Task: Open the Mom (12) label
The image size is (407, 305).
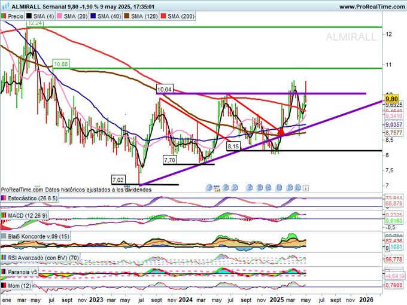Action: (x=20, y=285)
